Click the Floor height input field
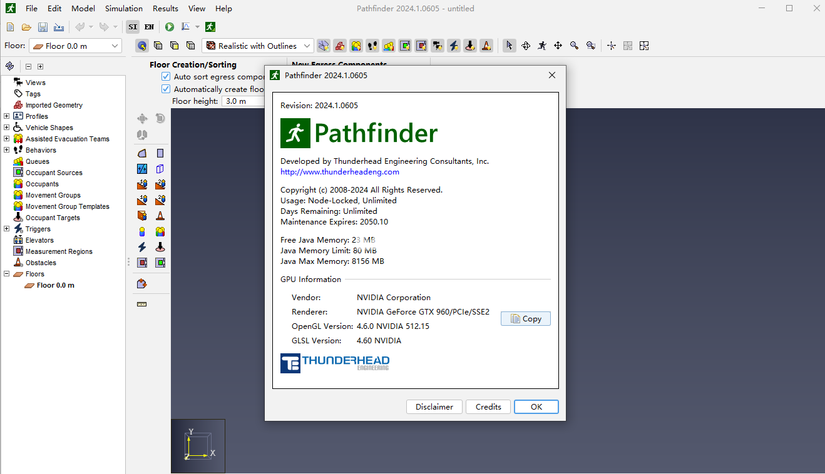825x474 pixels. point(243,101)
